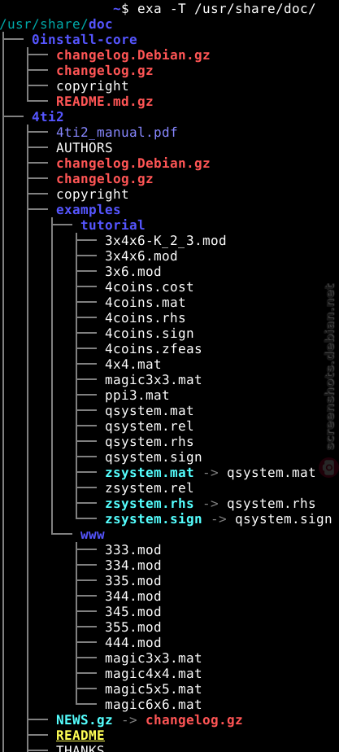Click the zsystem.mat symlink name
339x752 pixels.
[x=150, y=472]
